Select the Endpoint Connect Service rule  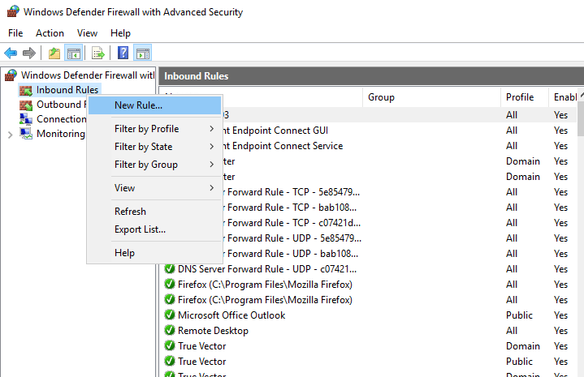click(283, 146)
